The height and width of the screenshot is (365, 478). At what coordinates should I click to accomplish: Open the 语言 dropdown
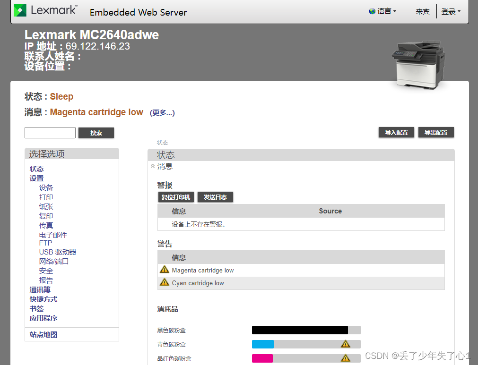[x=384, y=11]
